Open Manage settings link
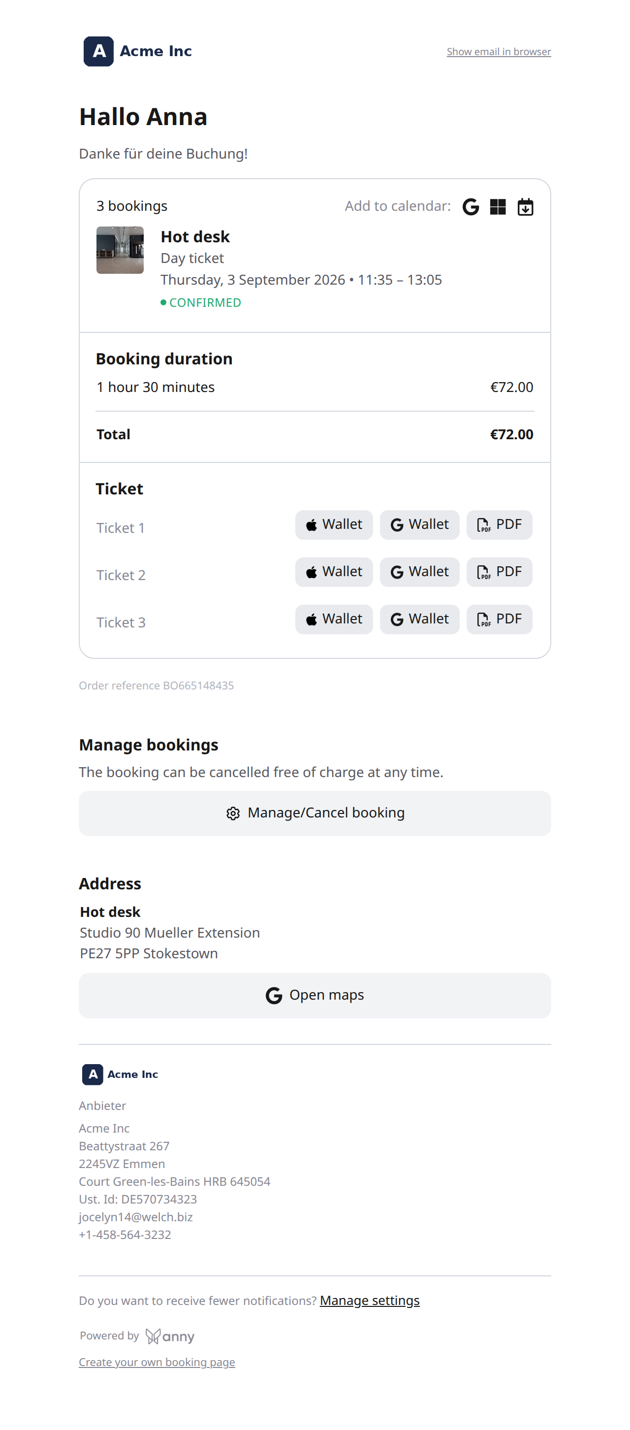 coord(370,1300)
